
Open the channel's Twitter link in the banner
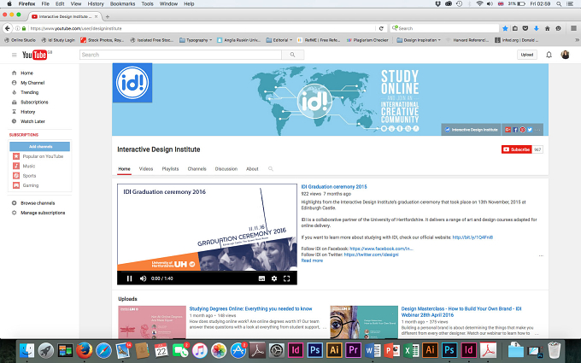530,130
